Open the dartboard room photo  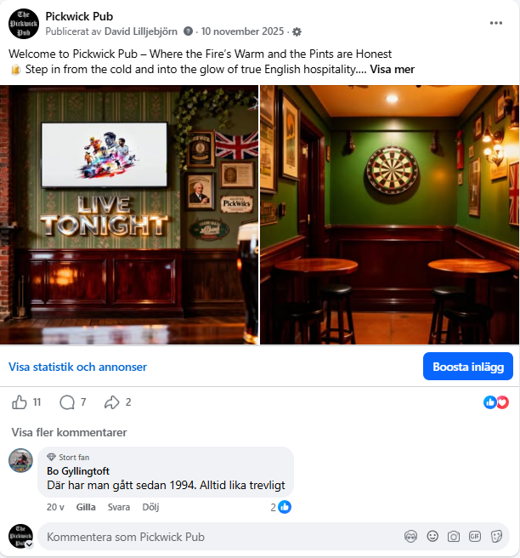pos(389,214)
